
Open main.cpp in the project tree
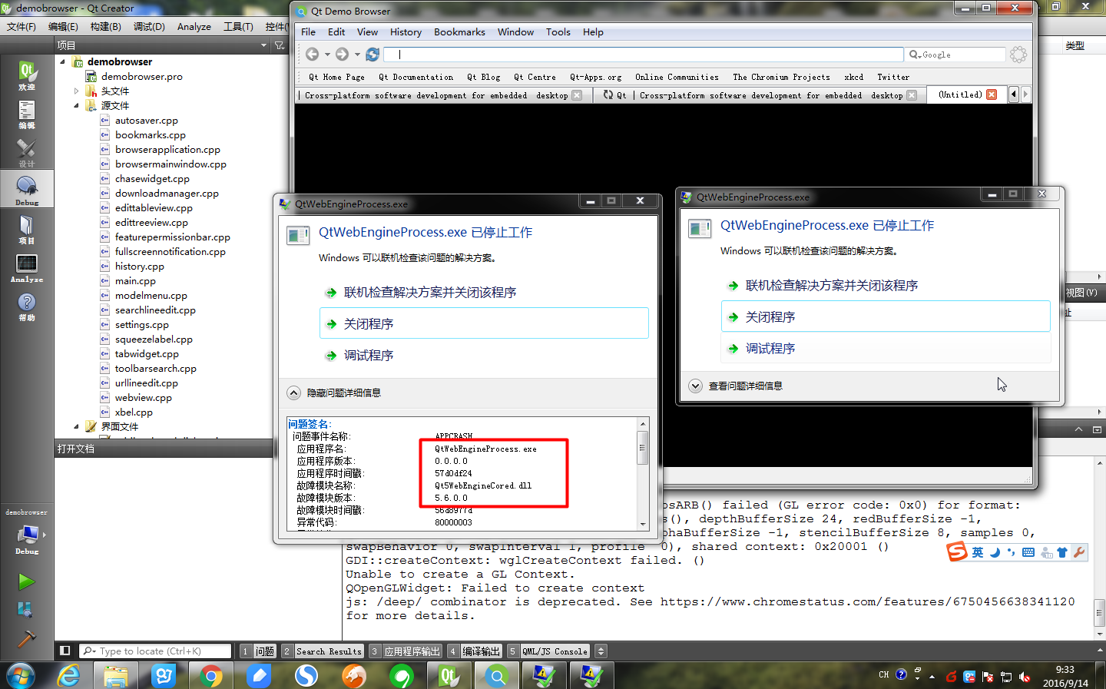135,281
